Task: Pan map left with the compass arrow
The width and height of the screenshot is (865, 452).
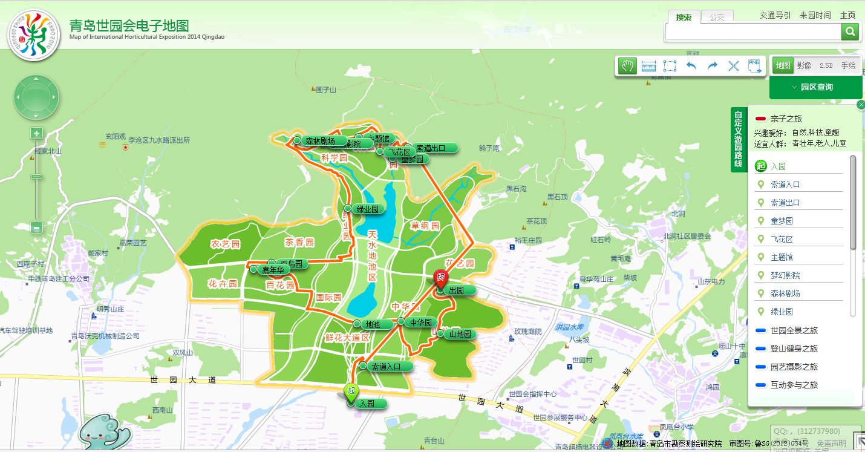Action: point(18,97)
